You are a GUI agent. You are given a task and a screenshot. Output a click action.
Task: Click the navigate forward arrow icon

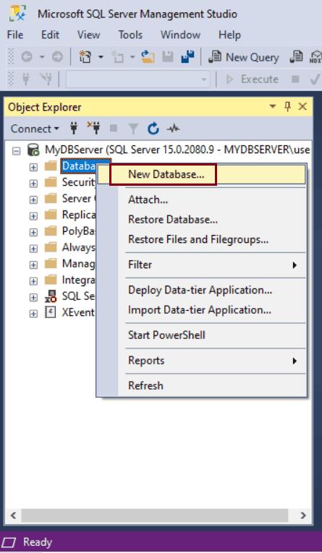57,57
